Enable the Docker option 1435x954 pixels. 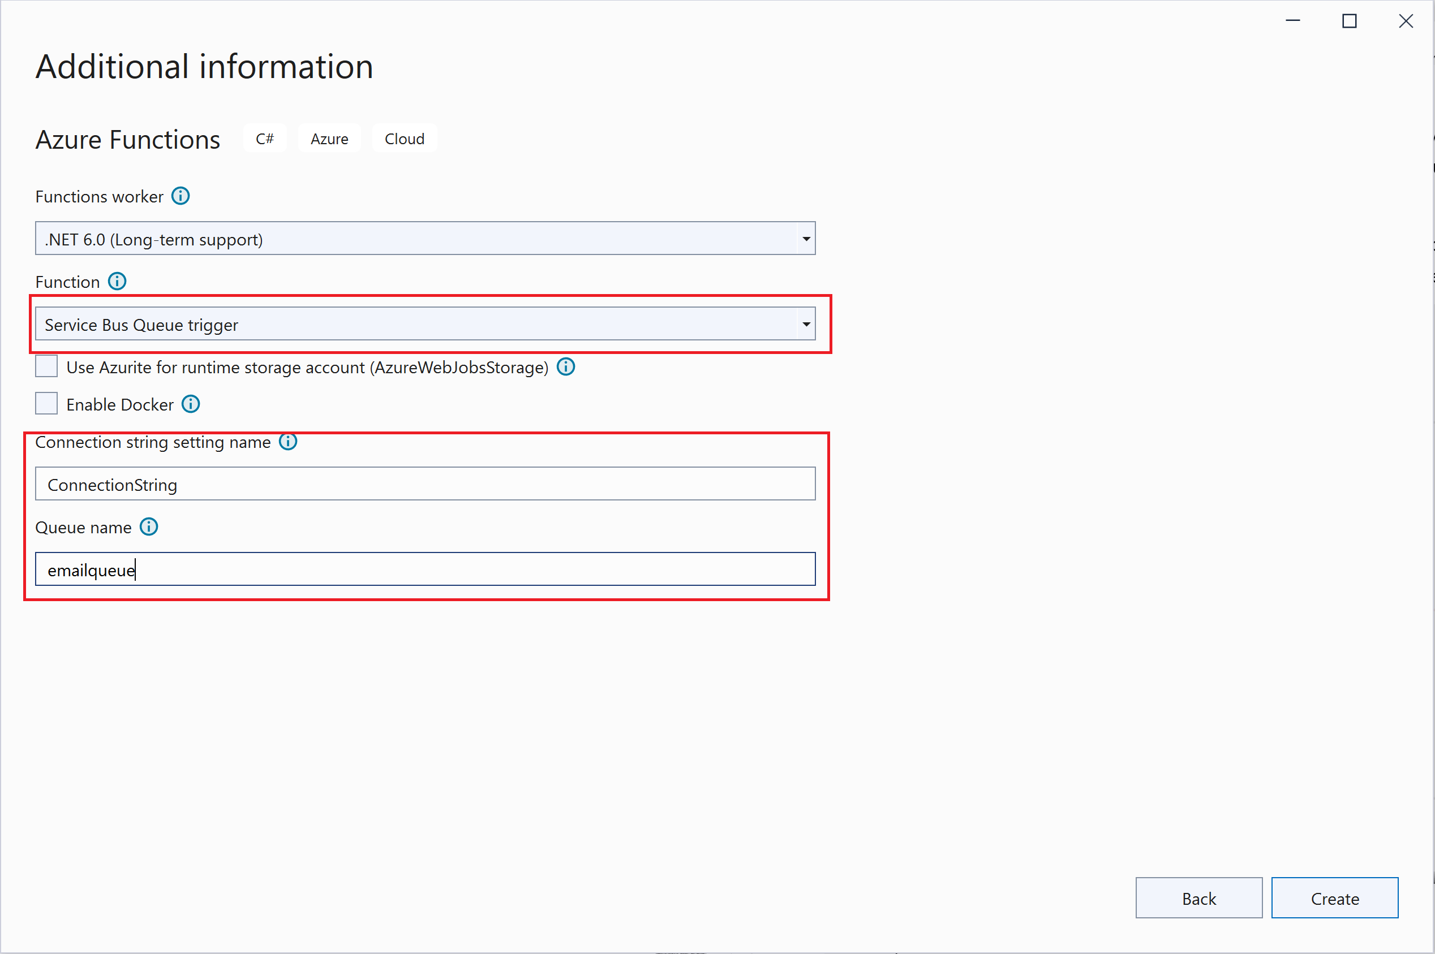coord(46,403)
